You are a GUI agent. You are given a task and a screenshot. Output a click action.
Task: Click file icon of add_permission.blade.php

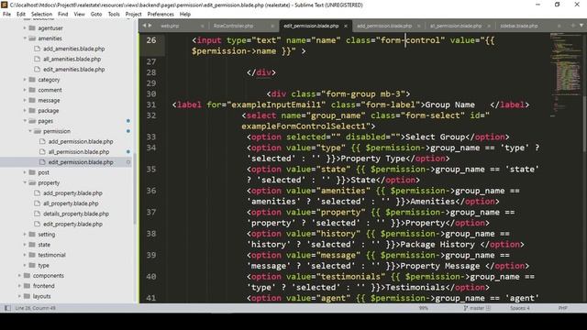pyautogui.click(x=42, y=141)
